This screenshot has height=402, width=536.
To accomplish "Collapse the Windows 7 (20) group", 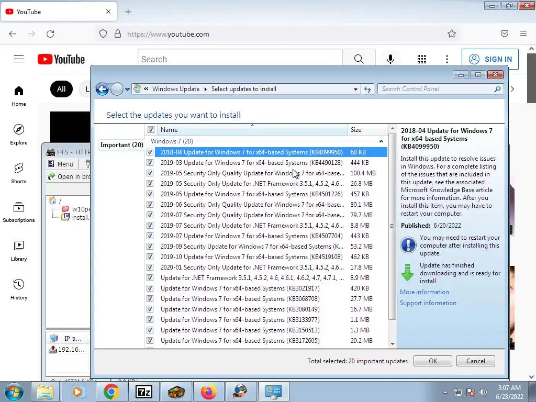I will (381, 141).
